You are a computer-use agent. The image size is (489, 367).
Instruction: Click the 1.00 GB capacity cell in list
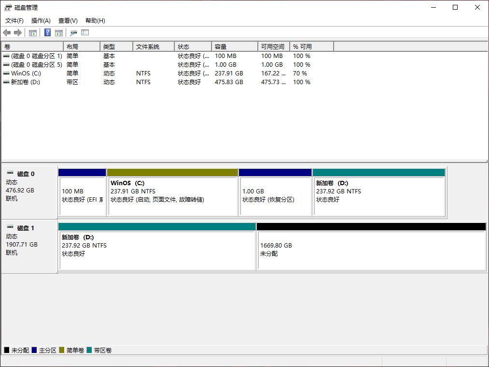pos(225,65)
